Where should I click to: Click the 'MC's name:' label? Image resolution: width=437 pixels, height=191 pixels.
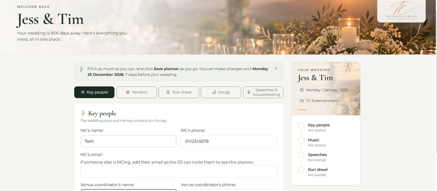pos(92,130)
